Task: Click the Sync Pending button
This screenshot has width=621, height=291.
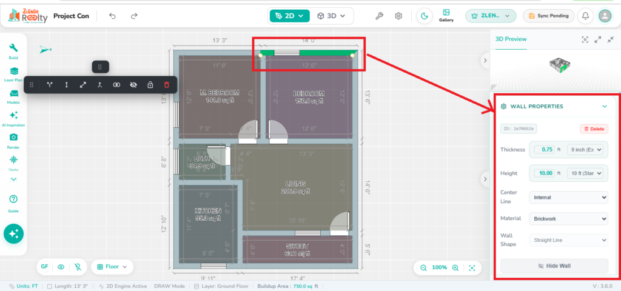Action: click(x=548, y=16)
